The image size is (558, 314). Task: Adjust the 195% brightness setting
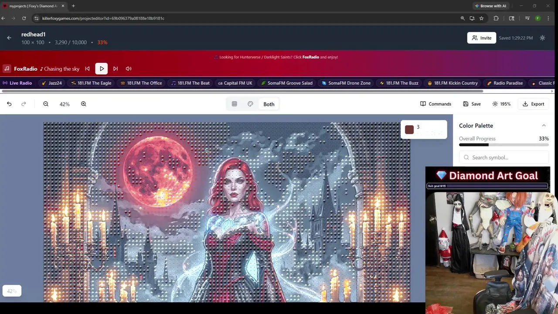pyautogui.click(x=501, y=104)
